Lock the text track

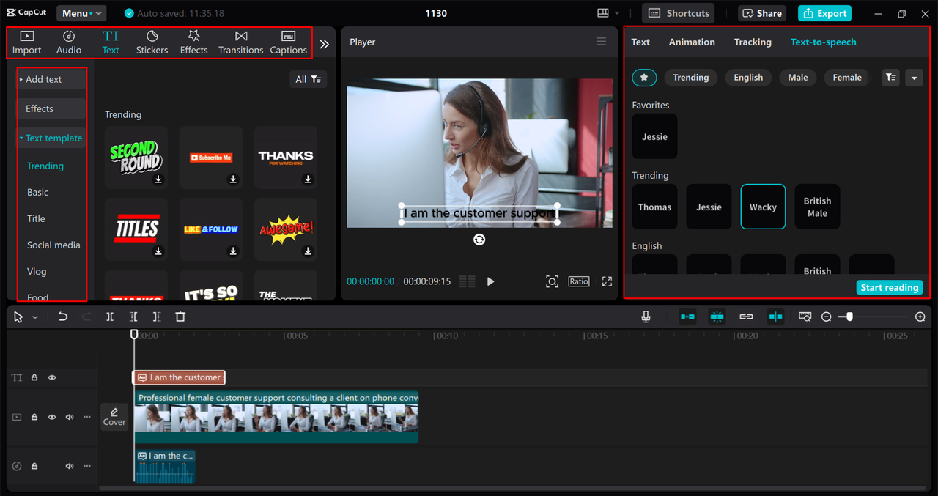point(34,378)
